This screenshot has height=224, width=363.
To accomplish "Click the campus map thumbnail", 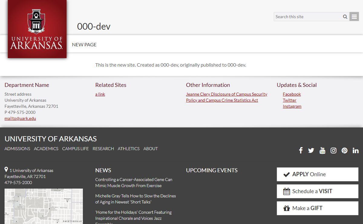I will [x=44, y=206].
